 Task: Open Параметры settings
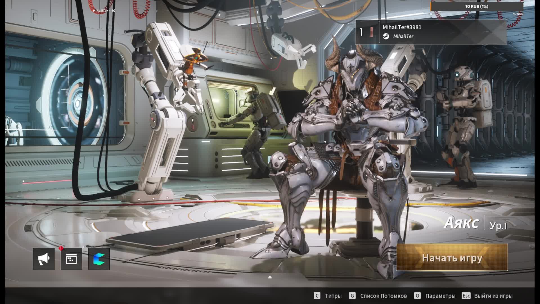pyautogui.click(x=440, y=296)
